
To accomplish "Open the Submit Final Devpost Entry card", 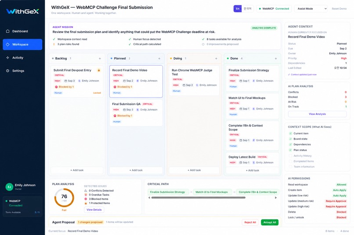I will tap(77, 81).
